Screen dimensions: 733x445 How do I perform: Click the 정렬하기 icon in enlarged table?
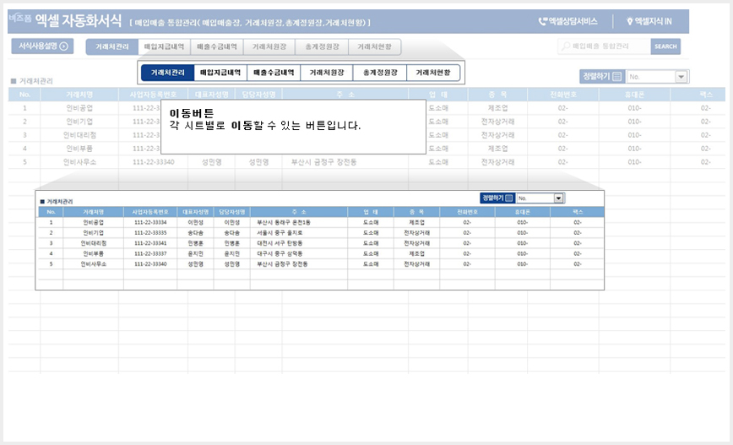click(509, 198)
